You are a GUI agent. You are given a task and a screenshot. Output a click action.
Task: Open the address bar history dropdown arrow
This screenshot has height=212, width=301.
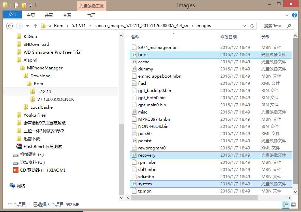(x=245, y=26)
